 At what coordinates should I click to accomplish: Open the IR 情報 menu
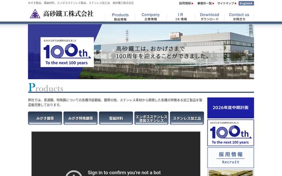click(181, 17)
